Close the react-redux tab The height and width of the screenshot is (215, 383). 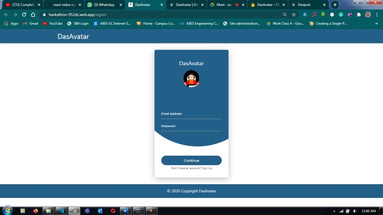point(80,5)
